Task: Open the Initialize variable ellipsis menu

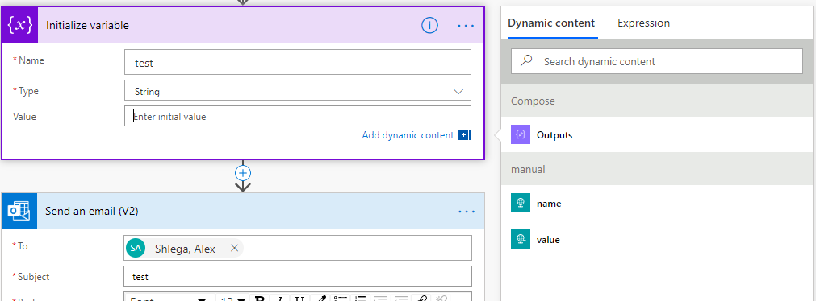Action: (466, 26)
